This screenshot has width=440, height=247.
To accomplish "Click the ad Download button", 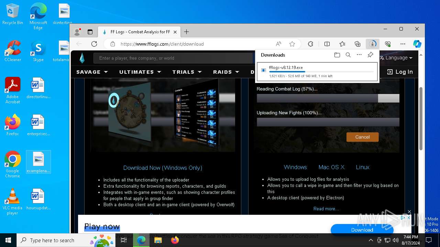I will click(x=362, y=230).
